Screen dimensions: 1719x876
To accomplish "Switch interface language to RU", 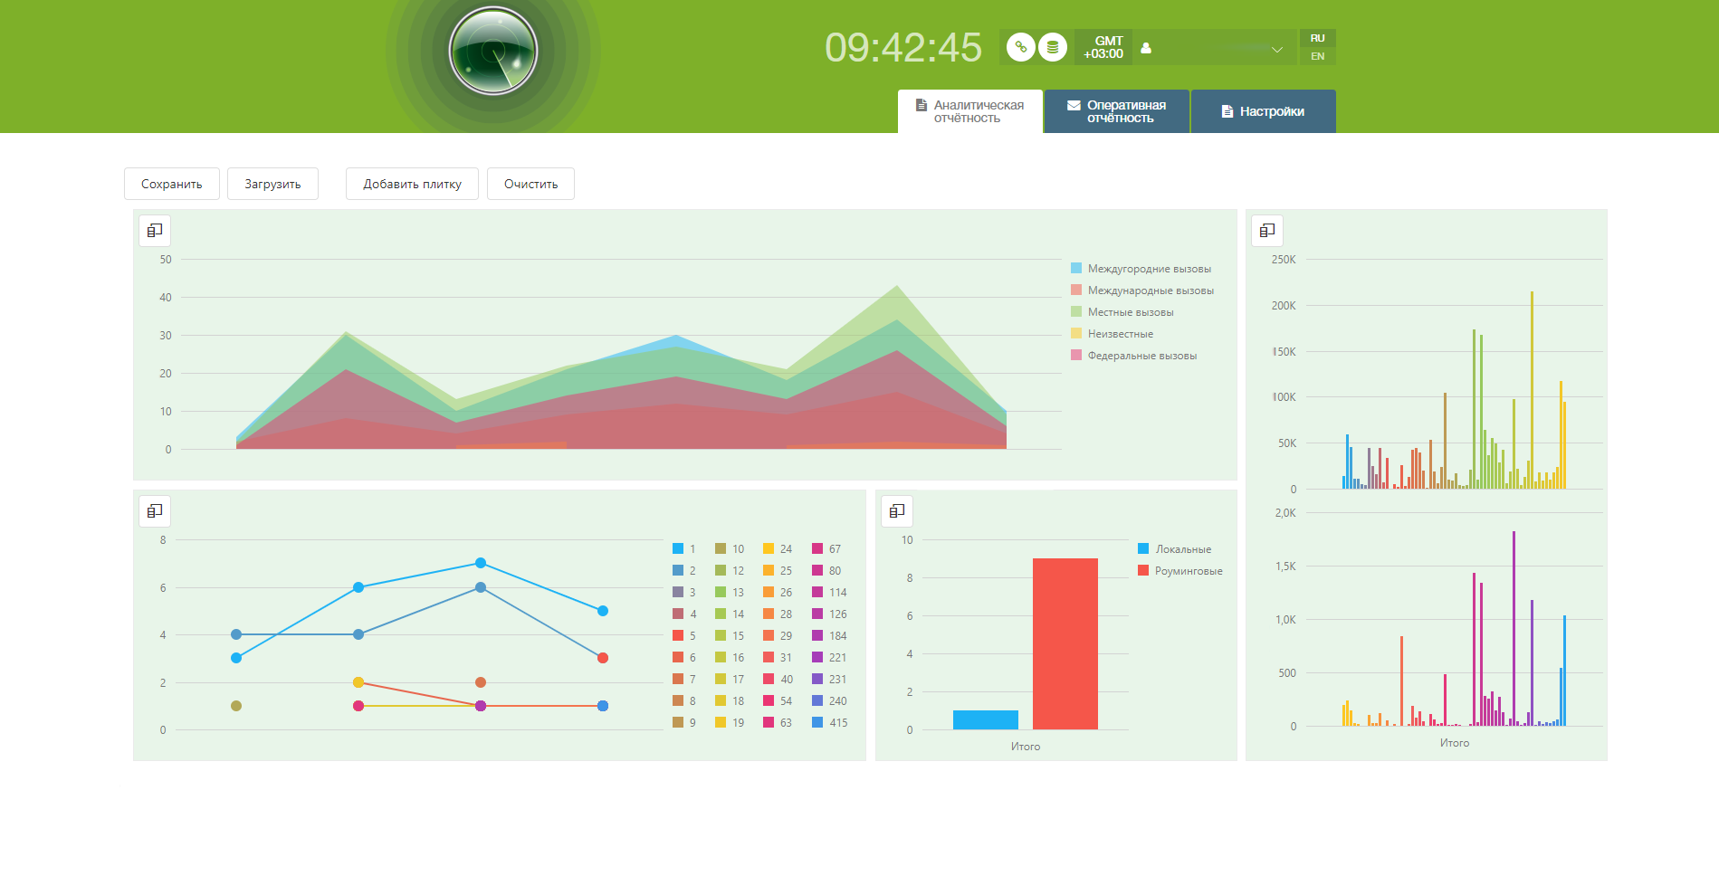I will [1317, 38].
